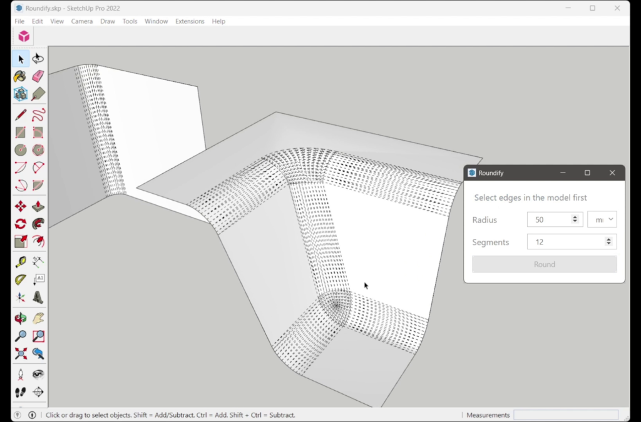This screenshot has width=641, height=422.
Task: Choose the Polygon tool
Action: 38,150
